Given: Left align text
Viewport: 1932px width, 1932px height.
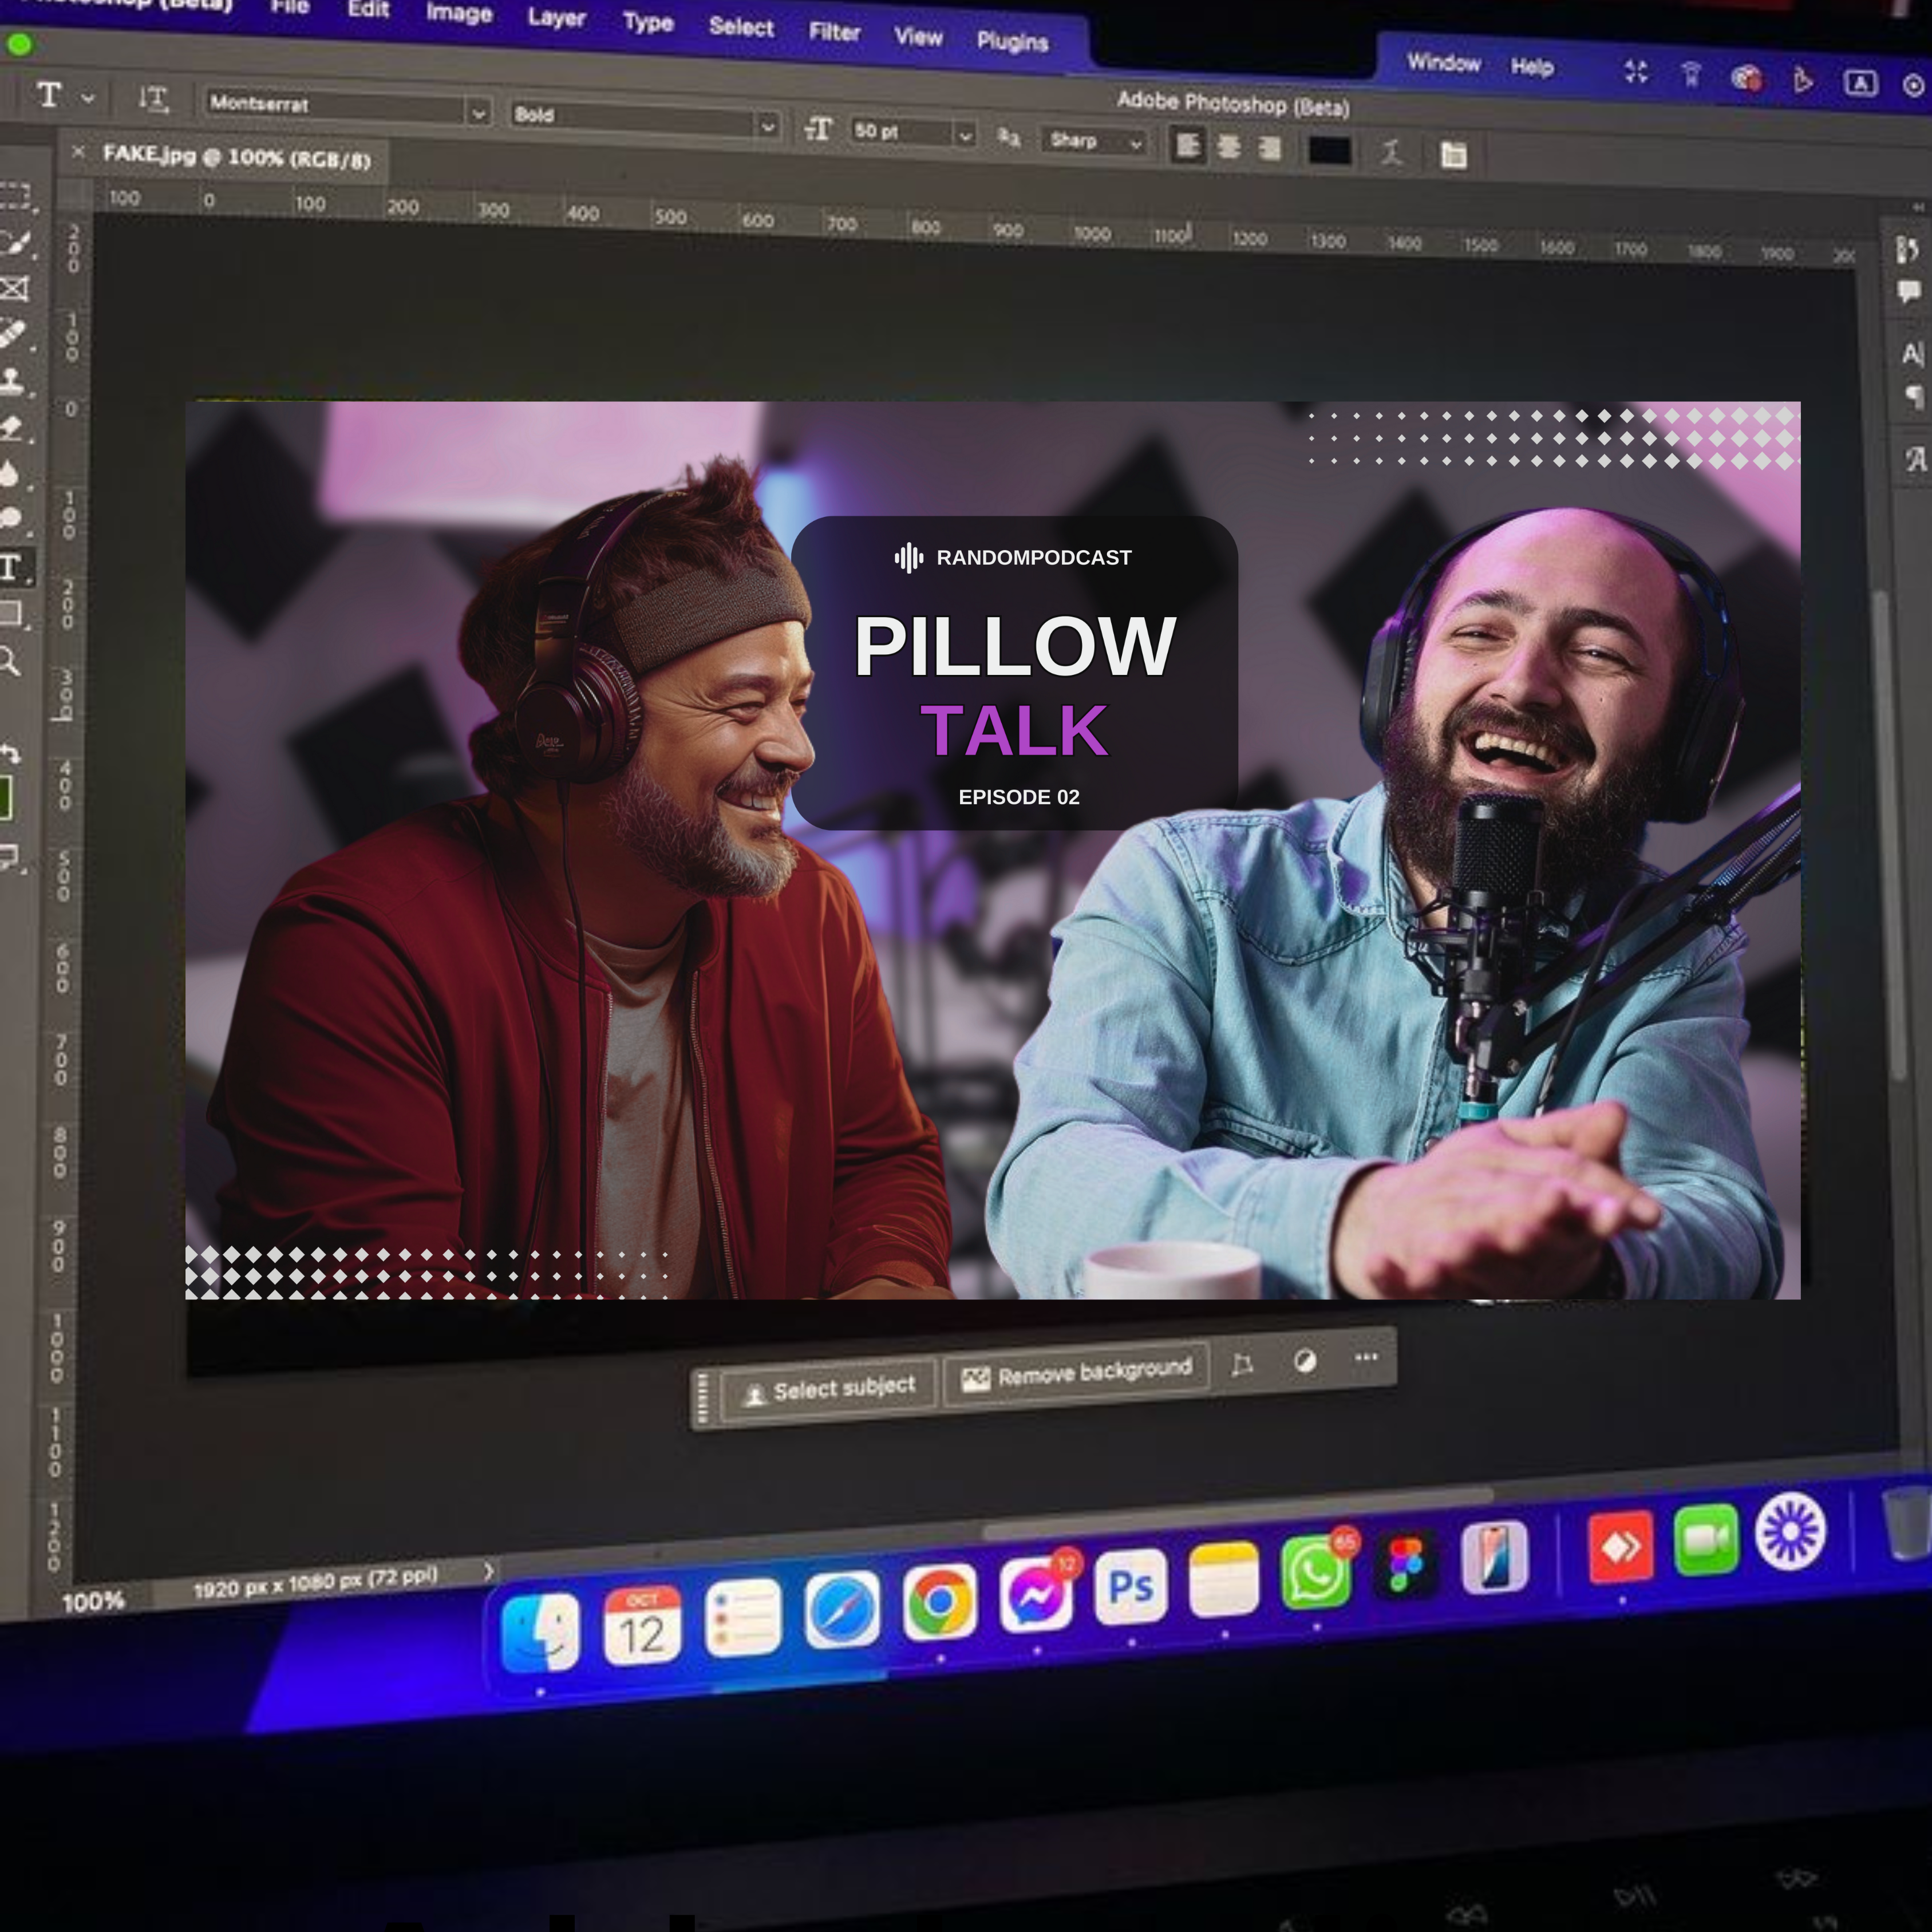Looking at the screenshot, I should pos(1187,146).
